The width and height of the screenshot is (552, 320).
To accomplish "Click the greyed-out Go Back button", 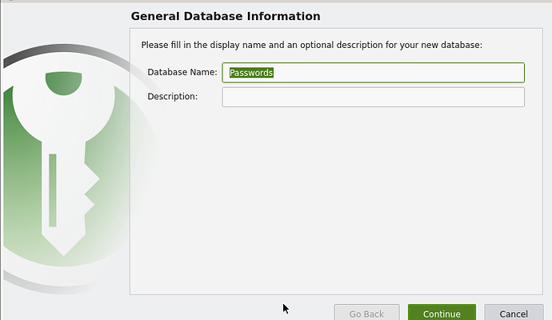I will 366,314.
